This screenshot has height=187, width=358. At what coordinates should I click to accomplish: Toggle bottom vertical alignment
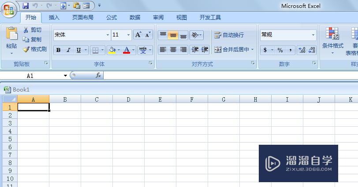pos(183,35)
